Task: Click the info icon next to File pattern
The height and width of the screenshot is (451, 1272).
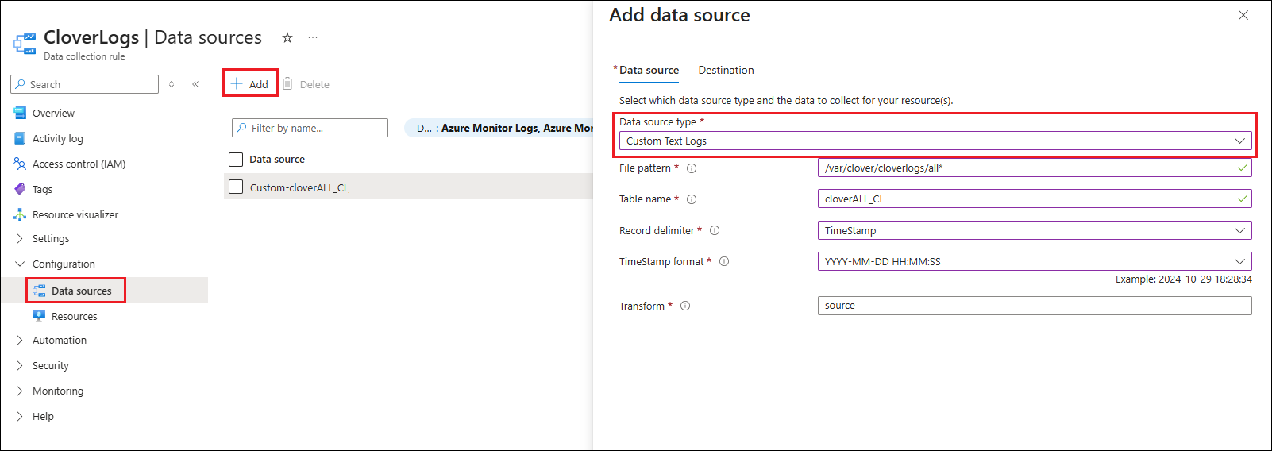Action: tap(692, 168)
